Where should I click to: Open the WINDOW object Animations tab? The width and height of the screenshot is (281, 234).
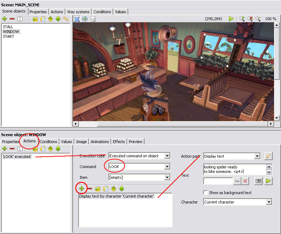tap(100, 142)
